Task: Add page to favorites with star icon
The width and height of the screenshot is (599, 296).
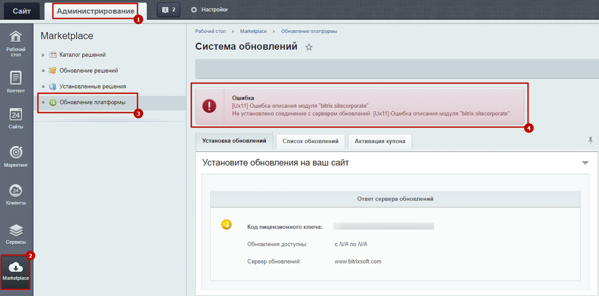Action: click(309, 47)
